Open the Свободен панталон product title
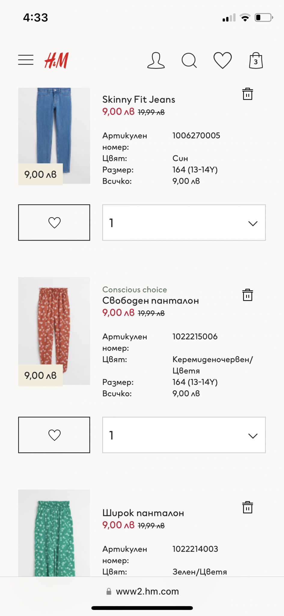 point(151,301)
